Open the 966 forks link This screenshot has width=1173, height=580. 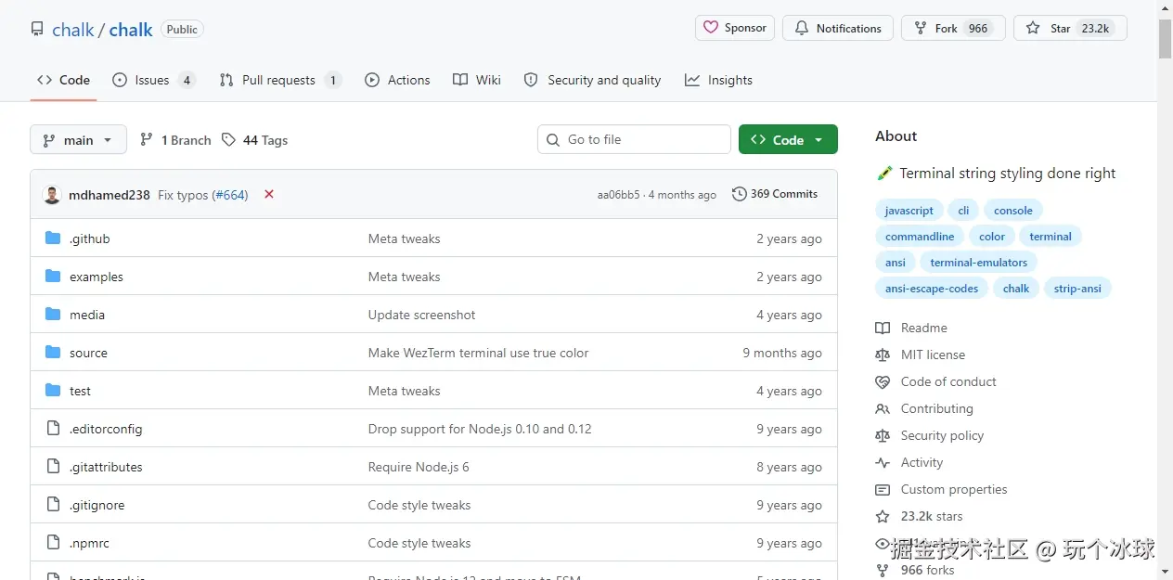click(x=927, y=570)
